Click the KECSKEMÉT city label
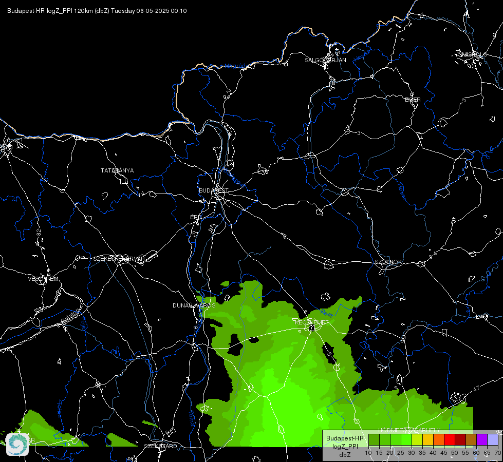Screen dimensions: 503x462 pos(311,322)
